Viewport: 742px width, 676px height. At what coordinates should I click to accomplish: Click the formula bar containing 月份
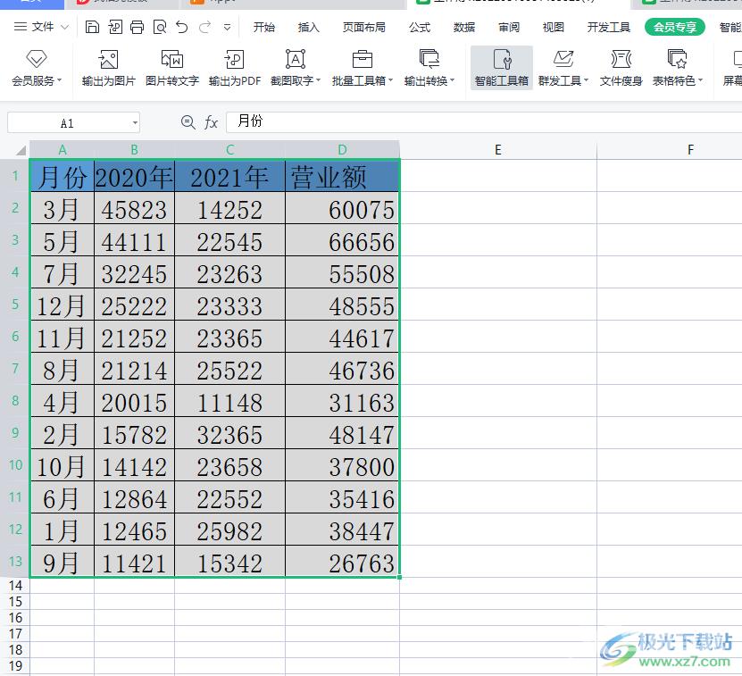pos(484,122)
